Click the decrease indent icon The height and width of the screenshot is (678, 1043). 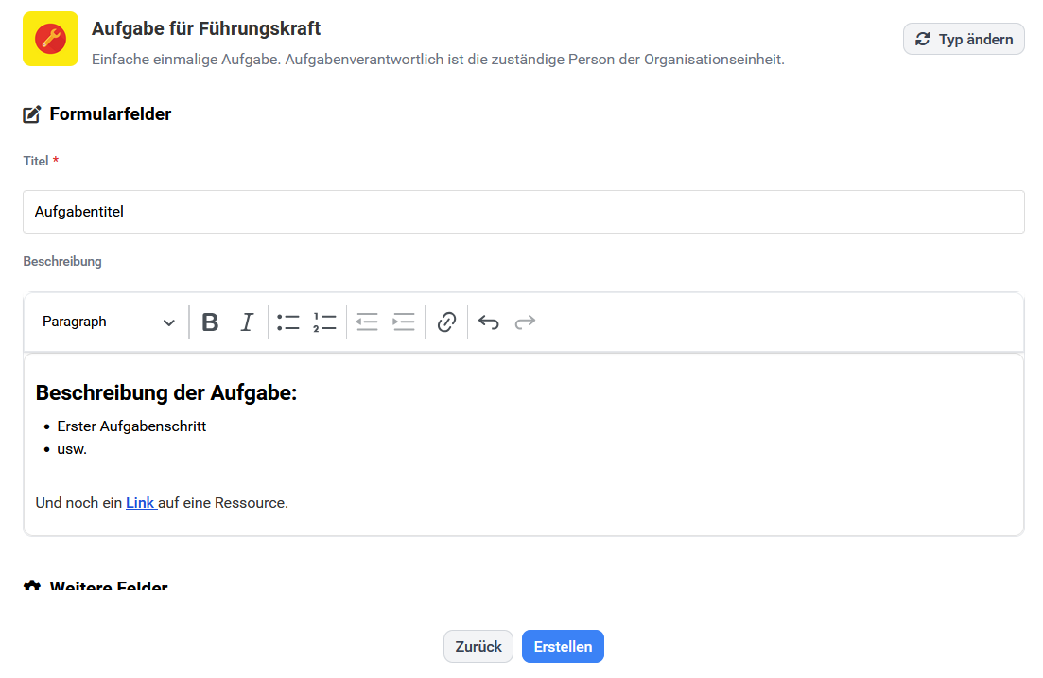coord(367,322)
